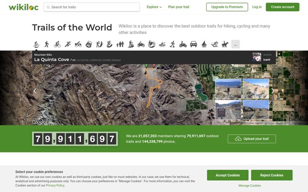Image resolution: width=308 pixels, height=192 pixels.
Task: View the top-left mountain biker photo
Action: [x=228, y=89]
